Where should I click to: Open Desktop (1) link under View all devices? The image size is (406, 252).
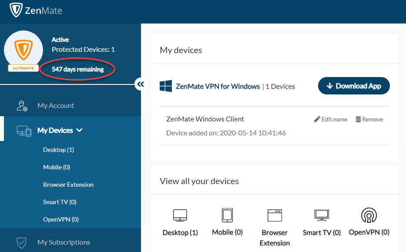(x=180, y=232)
